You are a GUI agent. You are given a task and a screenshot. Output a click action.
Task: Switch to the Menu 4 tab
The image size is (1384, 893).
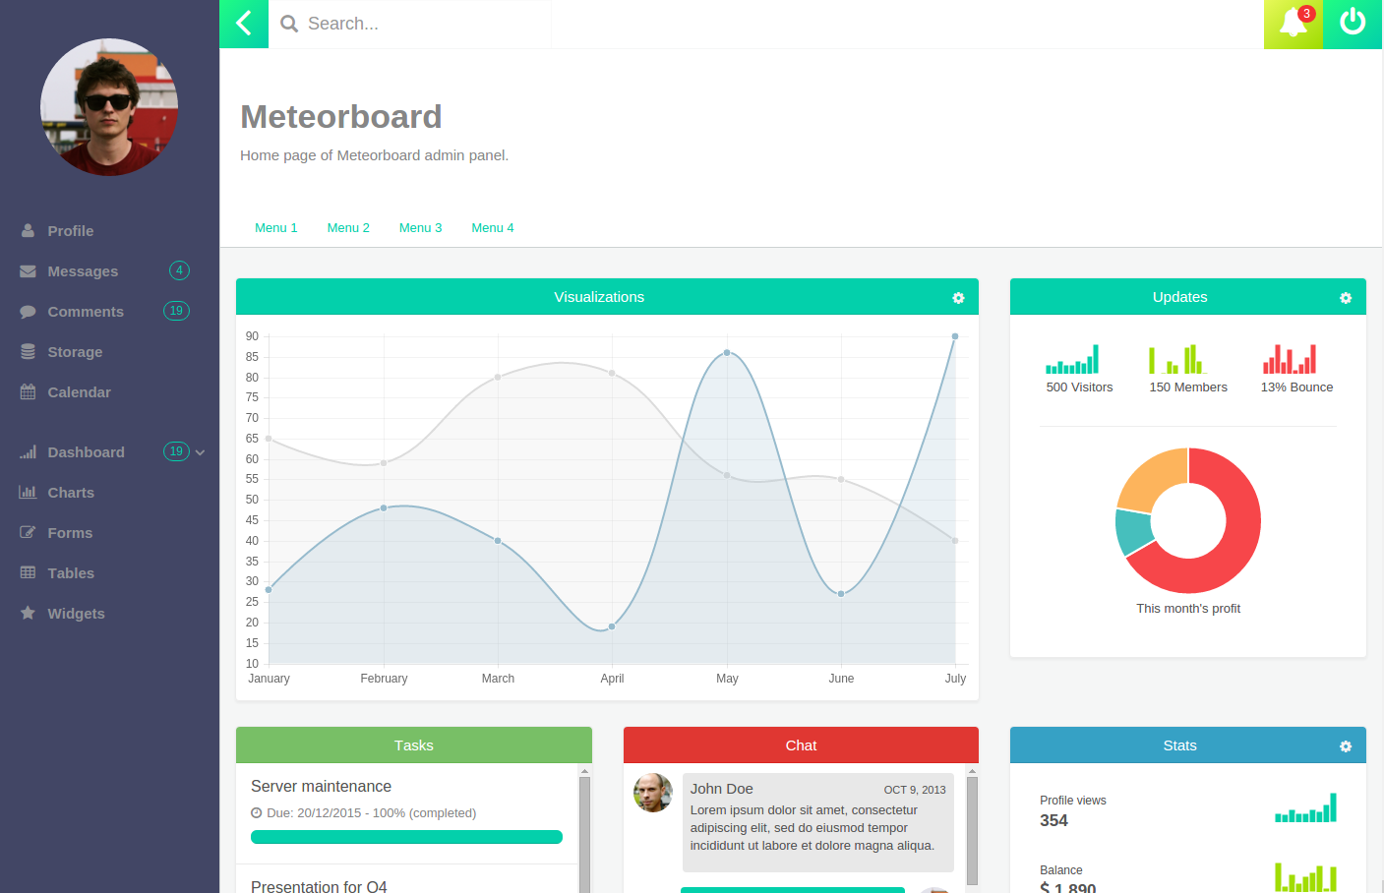click(492, 228)
